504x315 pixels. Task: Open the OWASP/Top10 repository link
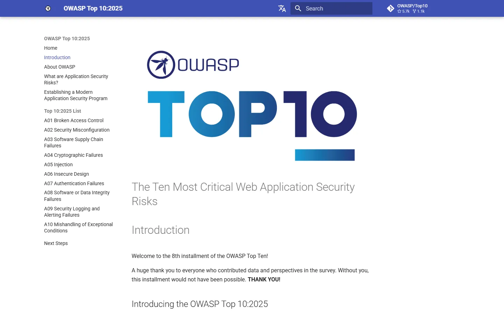coord(407,8)
